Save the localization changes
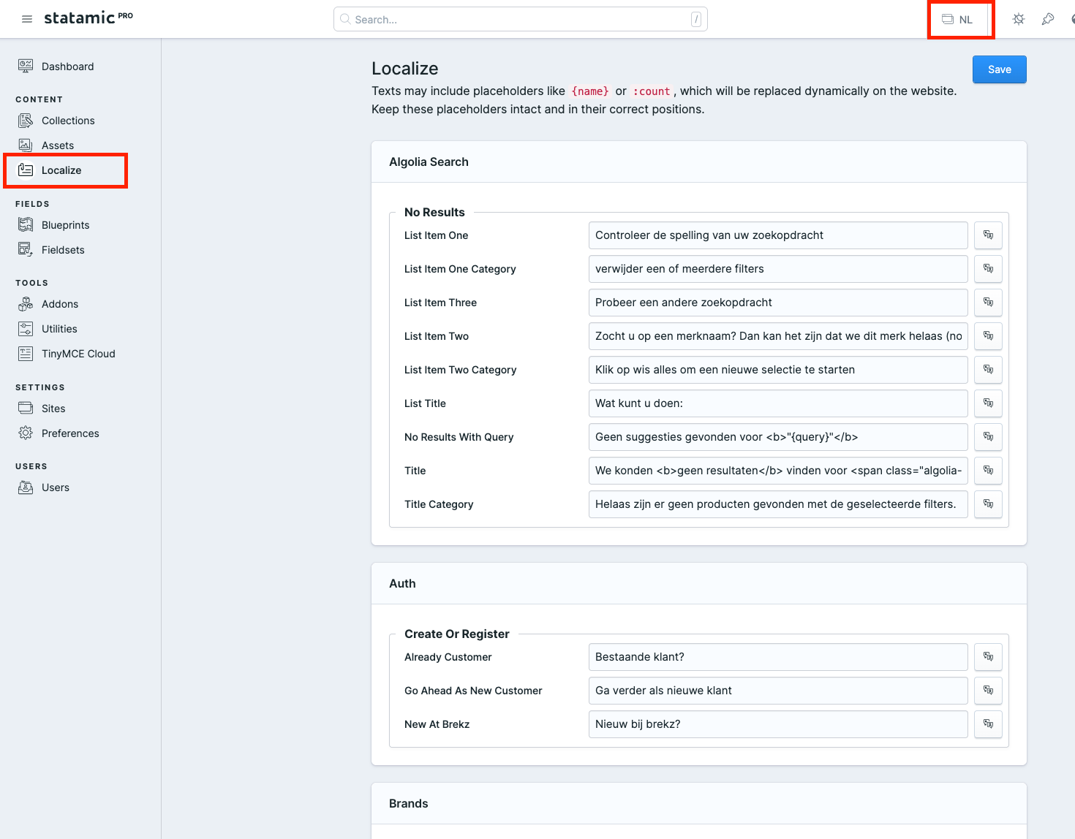The height and width of the screenshot is (839, 1075). (1000, 69)
